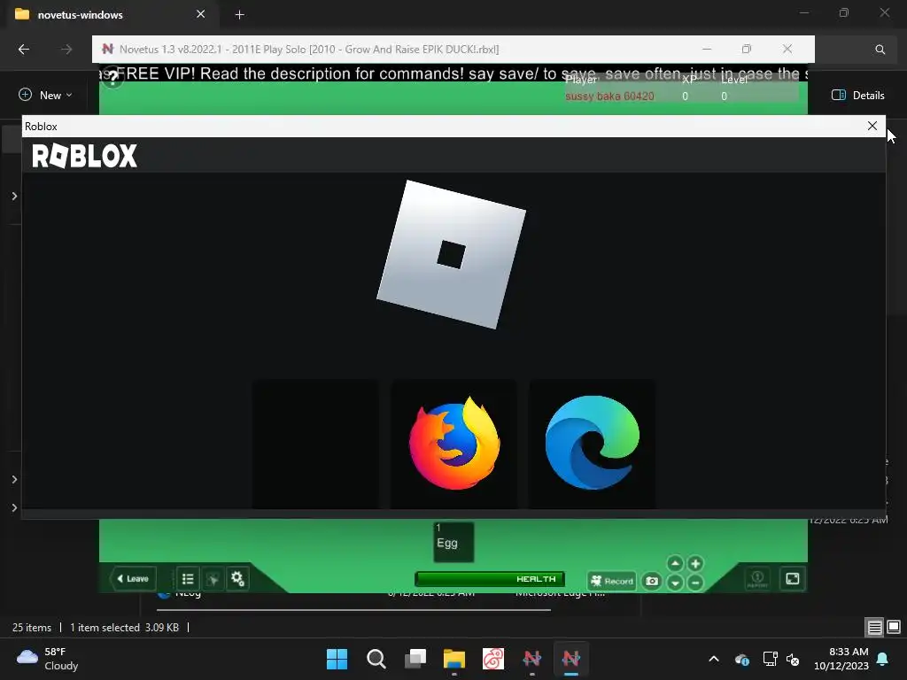Click the Leave game button
The width and height of the screenshot is (907, 680).
pos(133,578)
